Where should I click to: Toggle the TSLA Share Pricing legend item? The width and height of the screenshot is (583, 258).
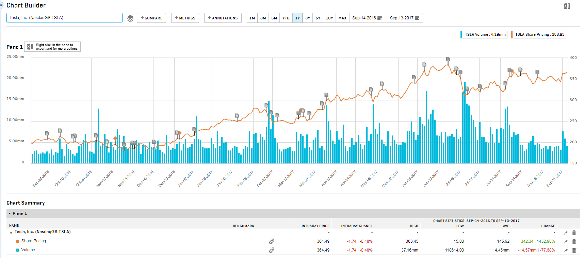pyautogui.click(x=538, y=34)
